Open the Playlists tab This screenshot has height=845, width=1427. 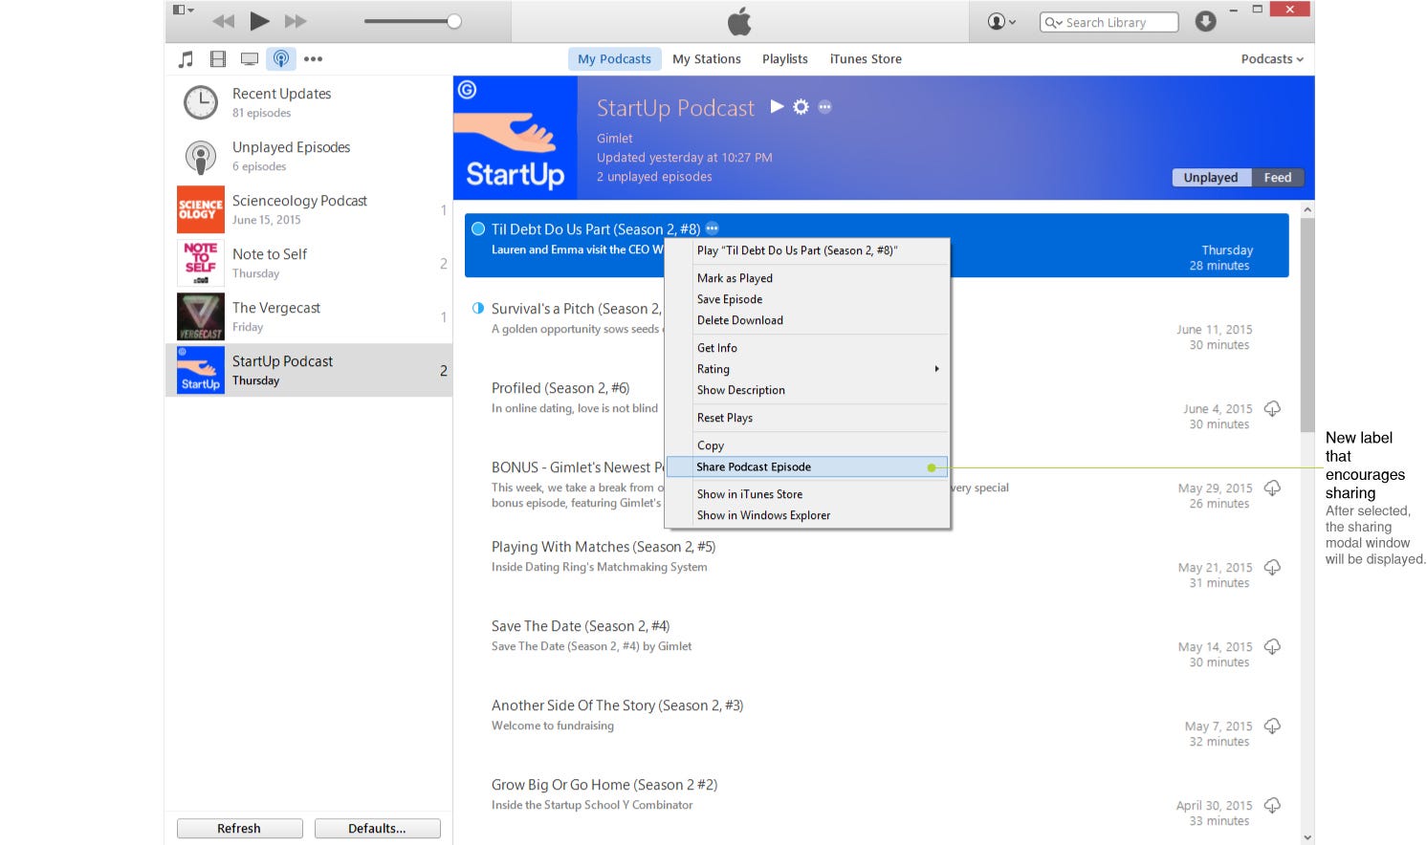785,59
